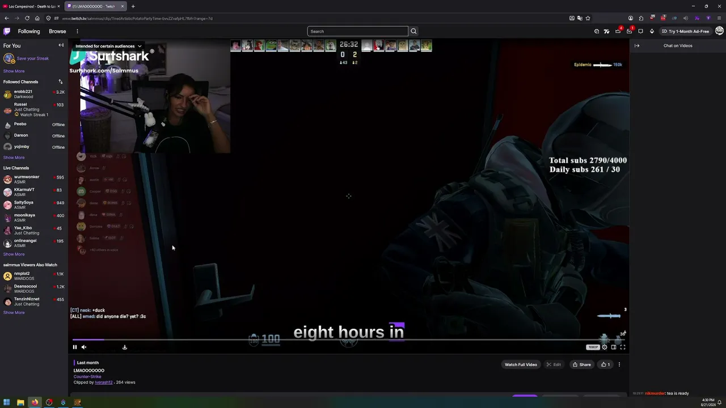Collapse the For You sidebar
This screenshot has height=408, width=726.
coord(61,45)
